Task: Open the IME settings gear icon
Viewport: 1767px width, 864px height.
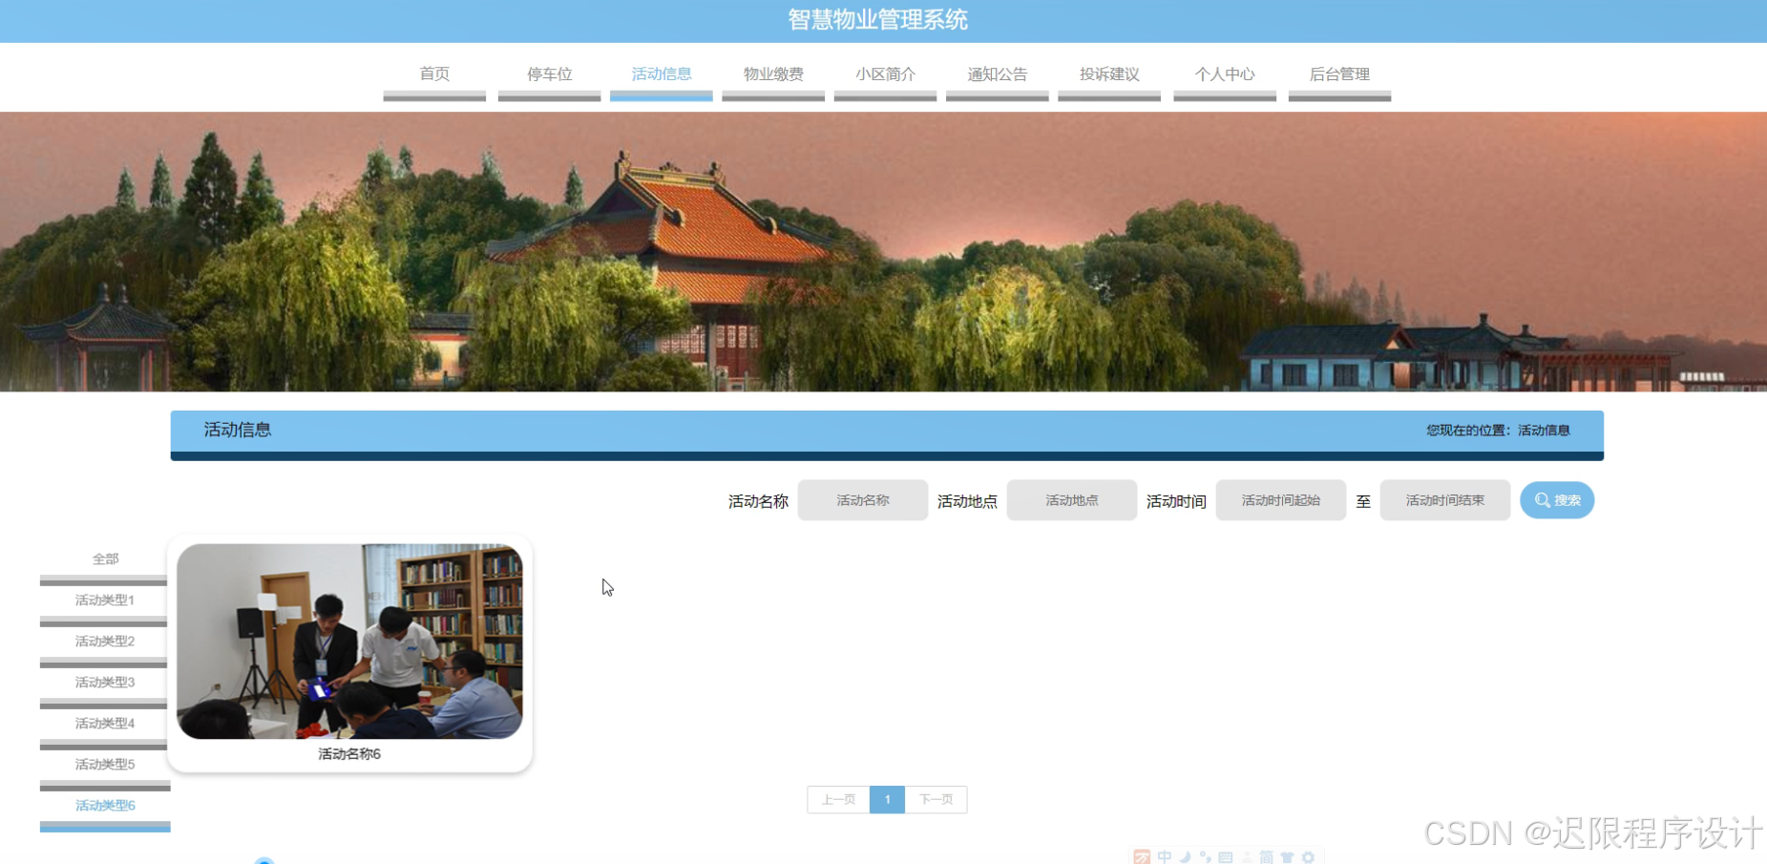Action: 1309,856
